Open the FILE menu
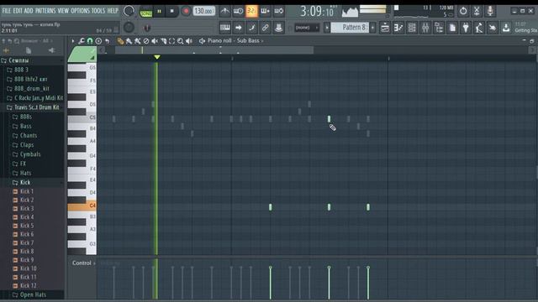The width and height of the screenshot is (538, 302). (7, 11)
